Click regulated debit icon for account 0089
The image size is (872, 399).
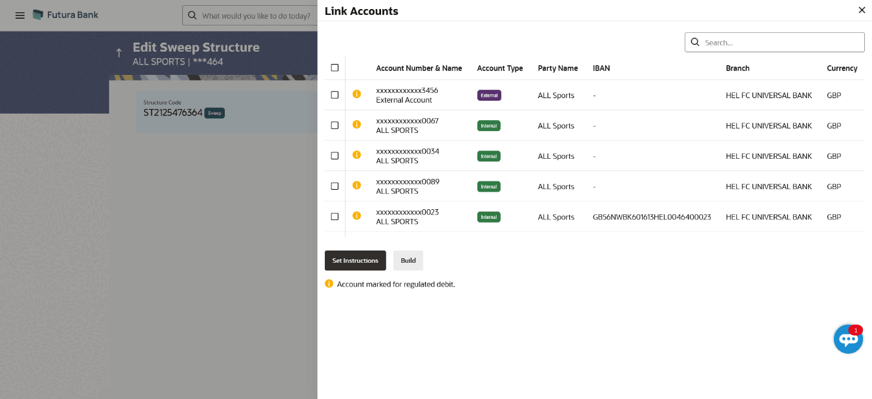357,185
